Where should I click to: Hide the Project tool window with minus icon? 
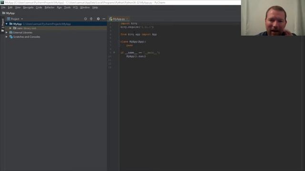tap(104, 19)
